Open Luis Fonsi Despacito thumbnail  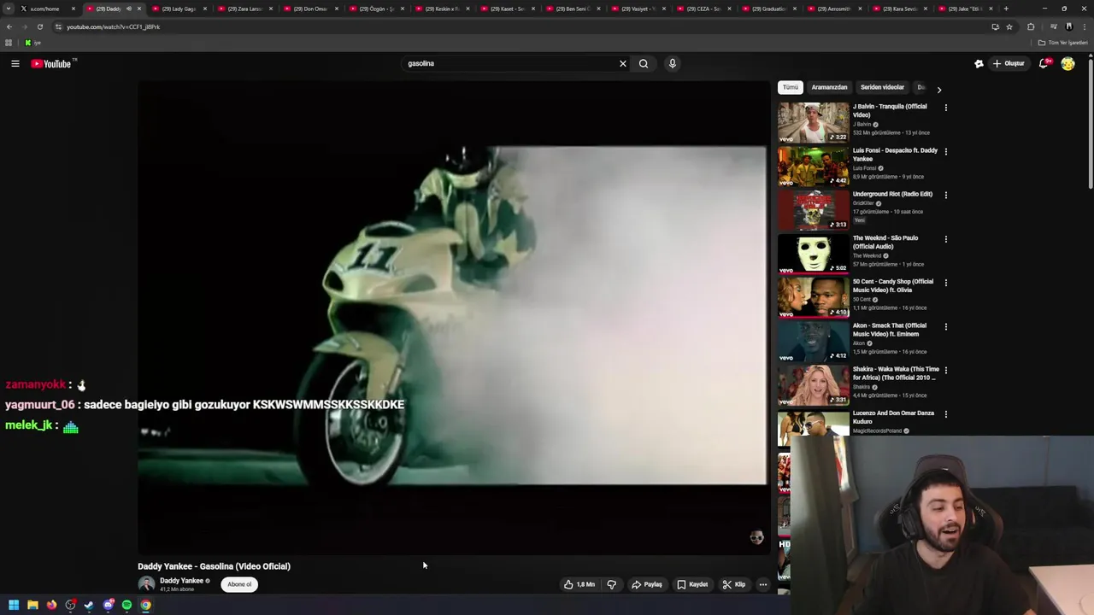coord(813,166)
